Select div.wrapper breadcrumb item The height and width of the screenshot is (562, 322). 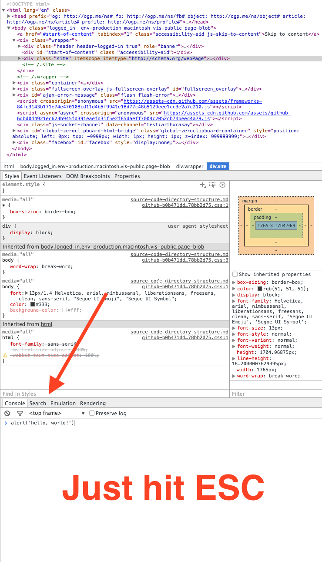190,166
